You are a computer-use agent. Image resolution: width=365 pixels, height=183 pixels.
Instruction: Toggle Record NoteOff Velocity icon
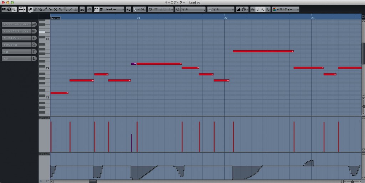pyautogui.click(x=268, y=9)
